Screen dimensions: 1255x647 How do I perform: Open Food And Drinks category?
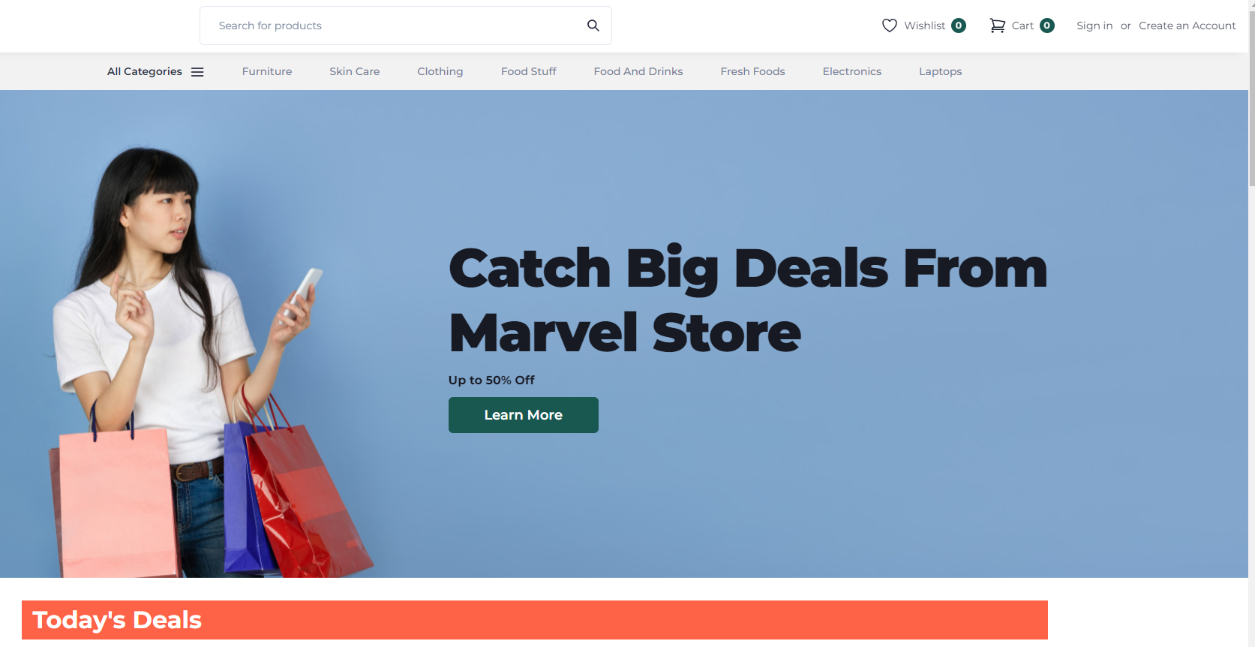click(638, 71)
